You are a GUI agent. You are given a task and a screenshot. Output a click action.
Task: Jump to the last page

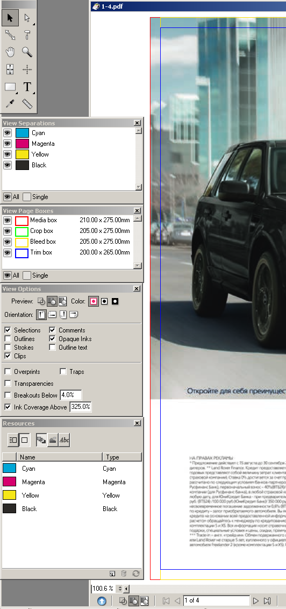tap(267, 601)
